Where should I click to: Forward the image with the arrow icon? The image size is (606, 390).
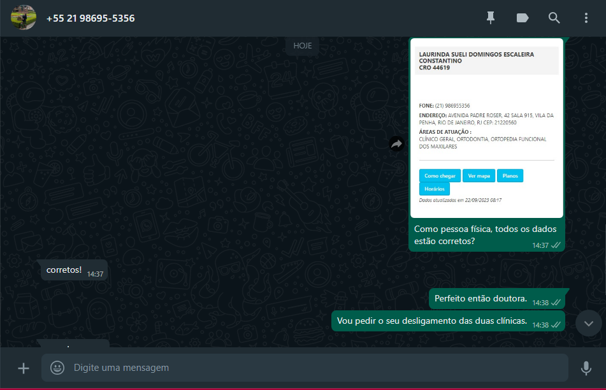click(396, 144)
